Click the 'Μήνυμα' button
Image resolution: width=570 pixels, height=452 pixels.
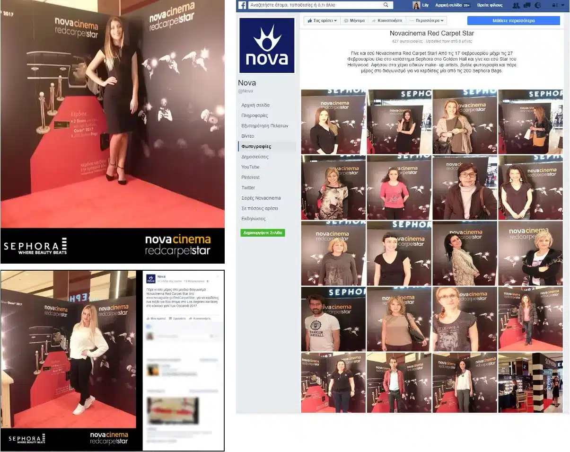click(x=354, y=21)
